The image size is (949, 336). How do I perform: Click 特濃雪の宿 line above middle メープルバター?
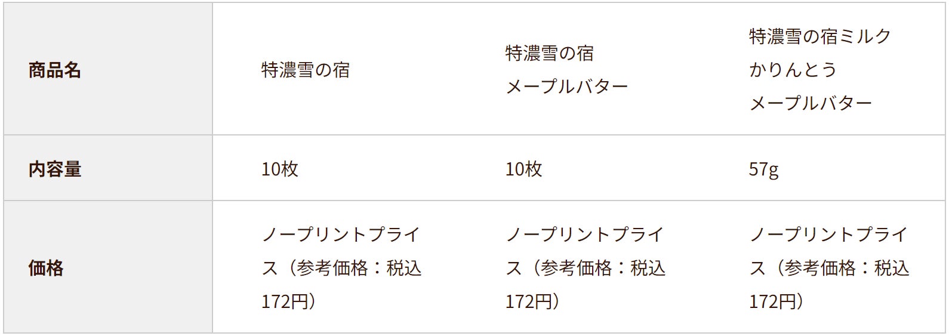(549, 54)
